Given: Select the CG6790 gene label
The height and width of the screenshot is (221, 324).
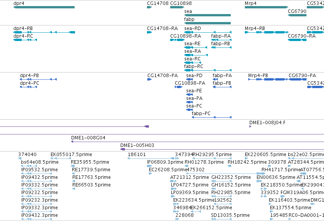Looking at the screenshot, I should 297,11.
